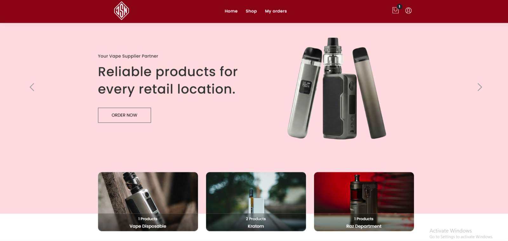Image resolution: width=508 pixels, height=241 pixels.
Task: Click the Kratom label text
Action: tap(256, 226)
